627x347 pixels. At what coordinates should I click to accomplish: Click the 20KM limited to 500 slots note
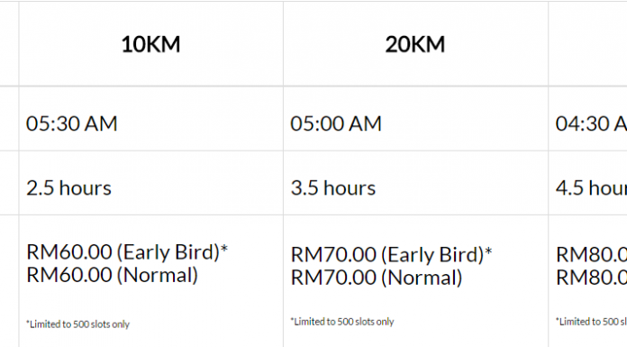point(342,322)
